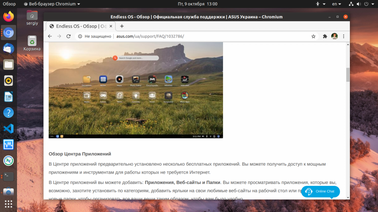Bookmark this page with the star icon

click(313, 36)
